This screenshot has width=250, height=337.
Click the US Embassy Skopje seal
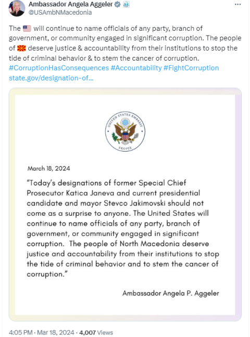pos(125,131)
